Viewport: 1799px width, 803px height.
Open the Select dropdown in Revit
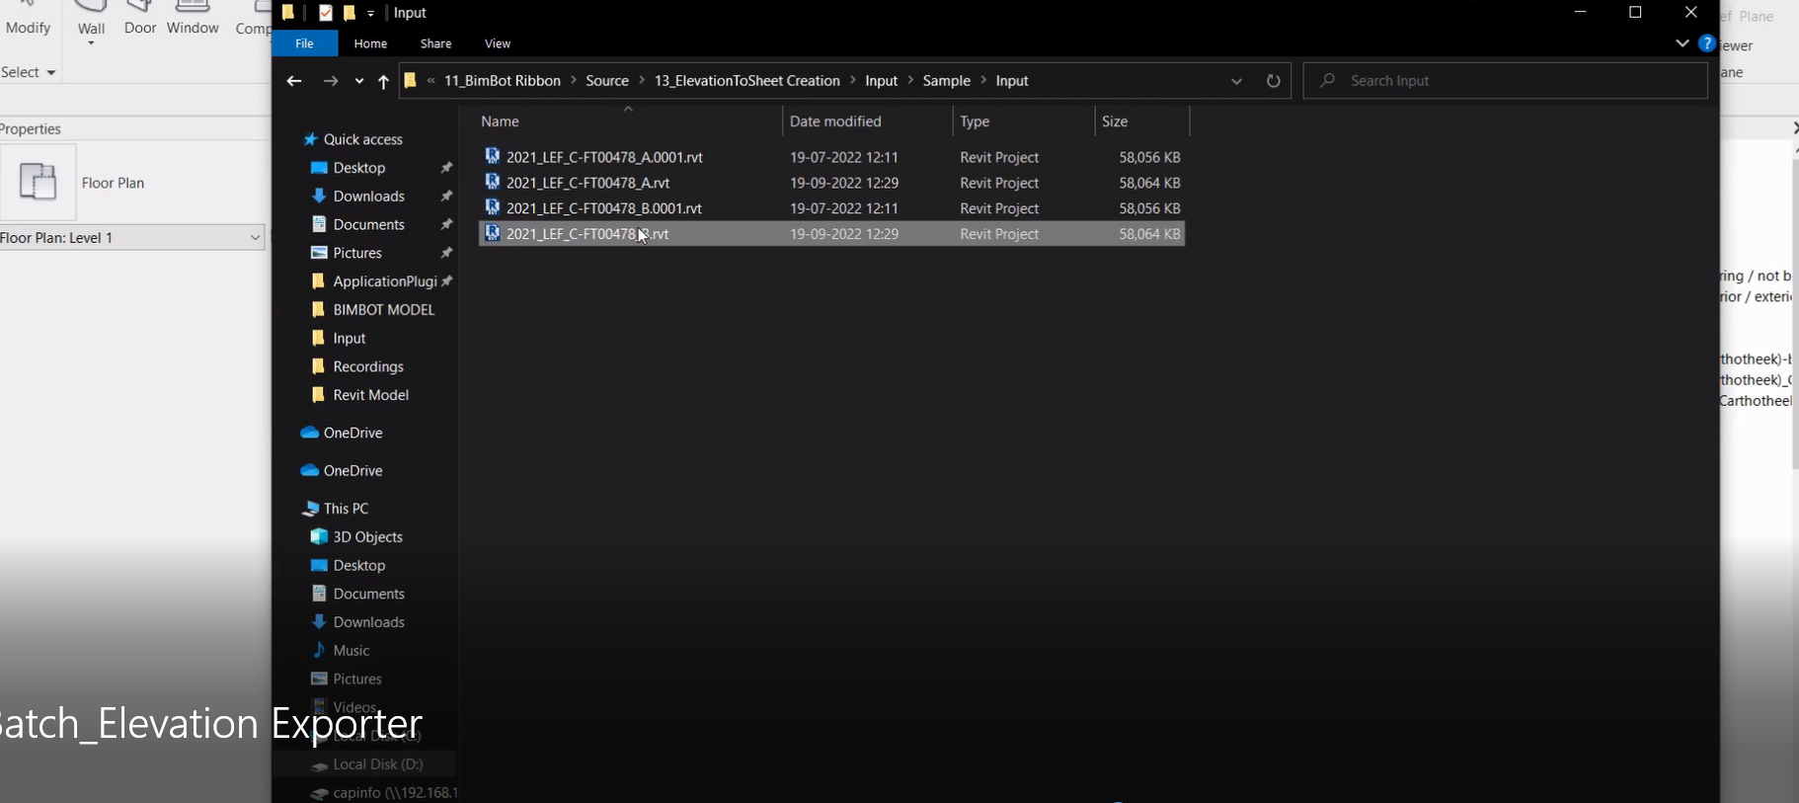29,72
